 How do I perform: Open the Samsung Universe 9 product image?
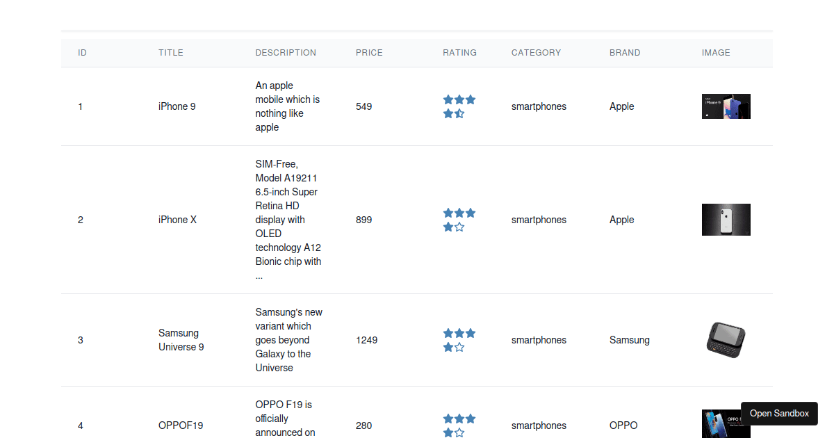(x=726, y=340)
